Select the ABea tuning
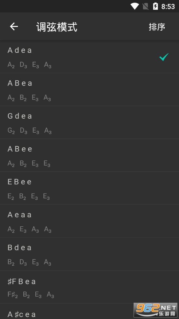The width and height of the screenshot is (179, 319). click(x=89, y=90)
